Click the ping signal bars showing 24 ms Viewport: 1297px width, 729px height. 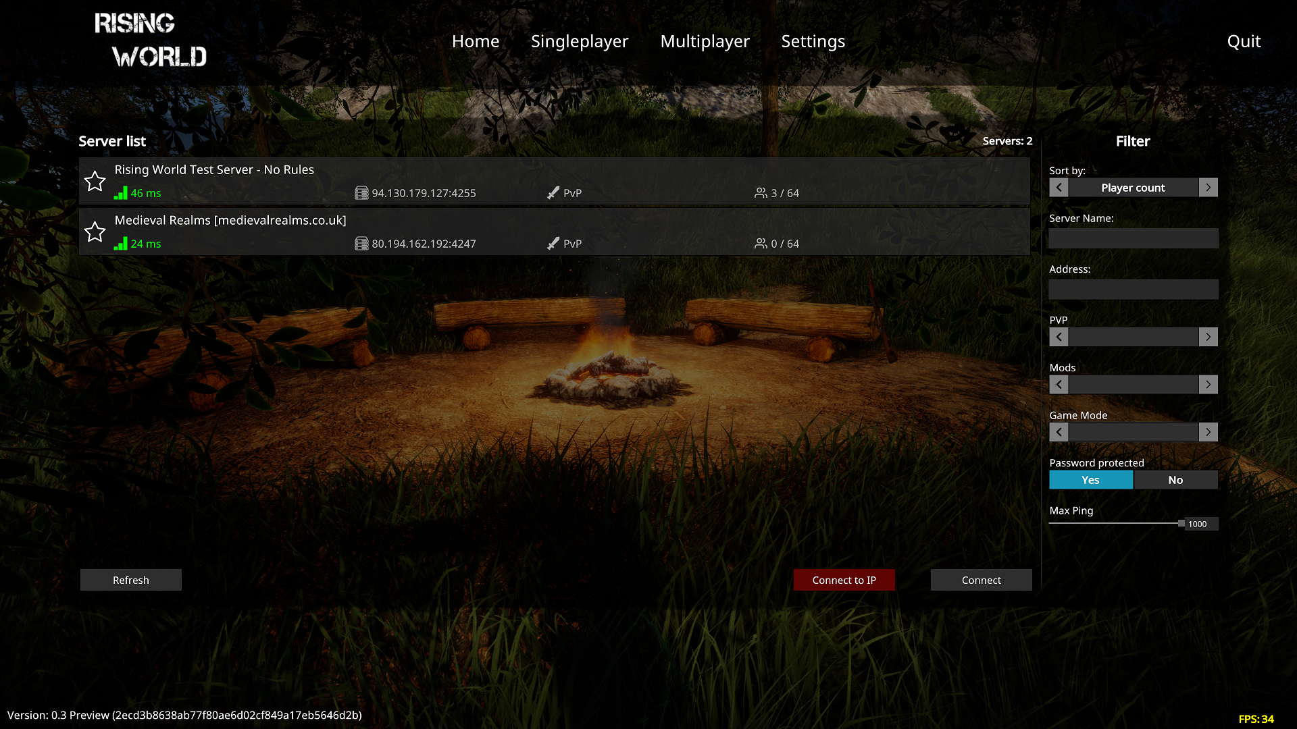[x=121, y=244]
